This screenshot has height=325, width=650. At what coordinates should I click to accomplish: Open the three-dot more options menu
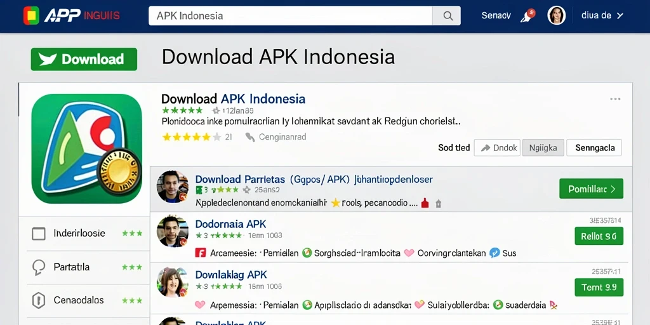click(615, 99)
